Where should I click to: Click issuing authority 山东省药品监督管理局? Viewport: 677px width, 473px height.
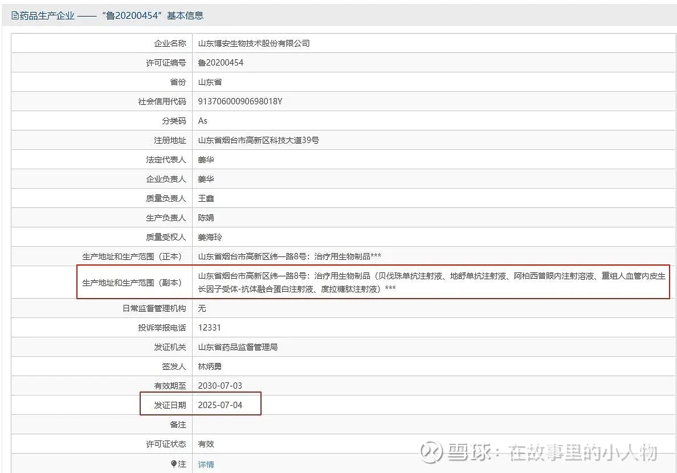coord(238,347)
